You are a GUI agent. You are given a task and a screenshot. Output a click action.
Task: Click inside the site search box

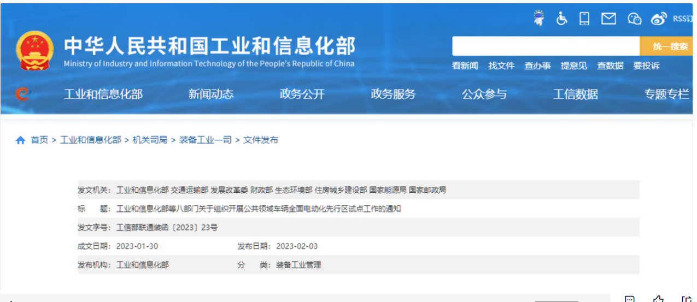(x=546, y=46)
